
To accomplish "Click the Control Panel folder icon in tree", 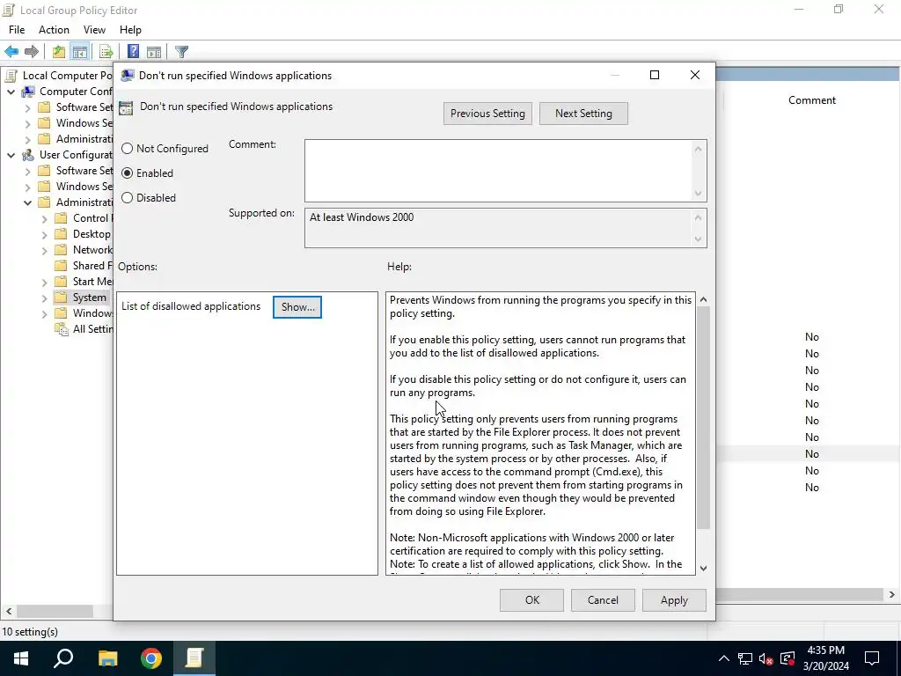I will pos(61,218).
